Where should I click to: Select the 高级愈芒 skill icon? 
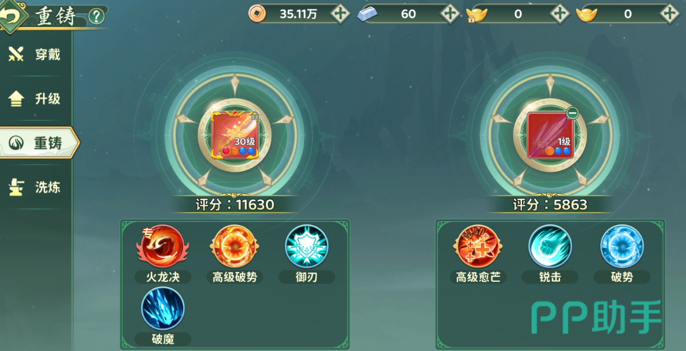(477, 246)
